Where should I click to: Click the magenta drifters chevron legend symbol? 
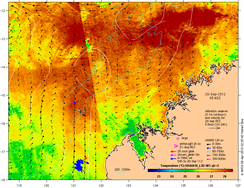click(176, 146)
